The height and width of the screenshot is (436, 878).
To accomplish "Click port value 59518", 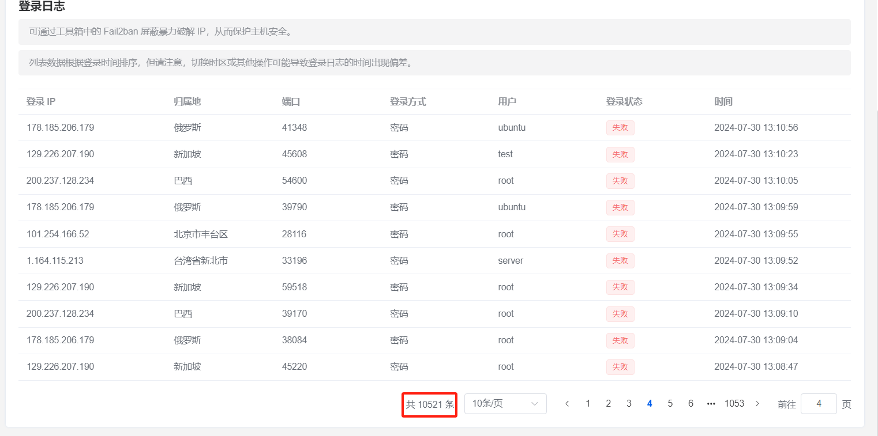I will click(x=294, y=287).
